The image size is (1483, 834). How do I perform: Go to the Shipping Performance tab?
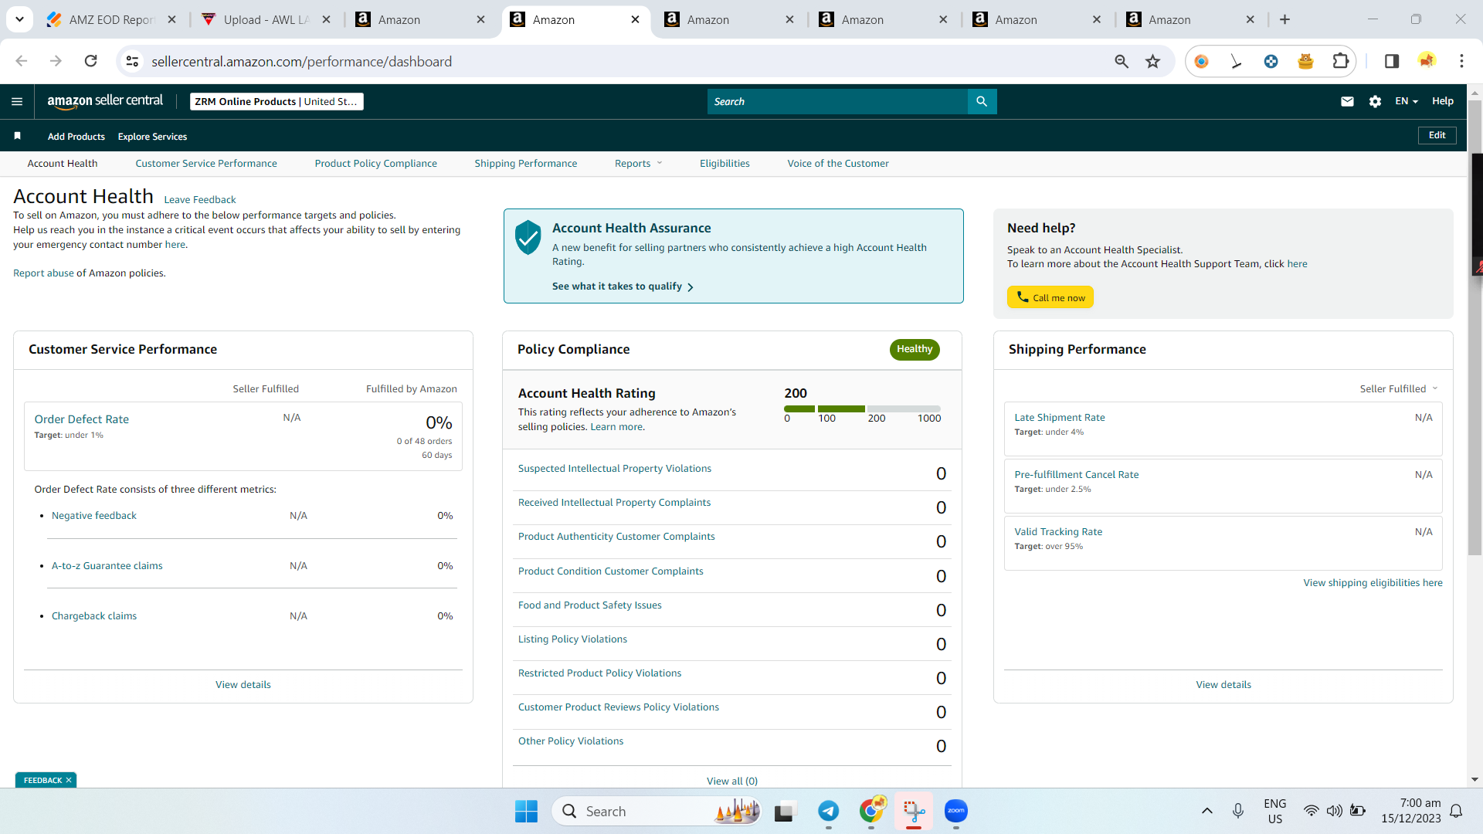(x=526, y=164)
